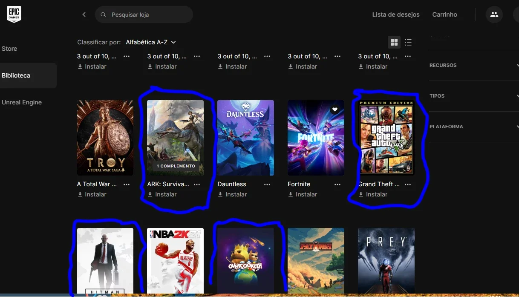The width and height of the screenshot is (519, 297).
Task: Click the 'Fortnite' title text
Action: [x=299, y=184]
